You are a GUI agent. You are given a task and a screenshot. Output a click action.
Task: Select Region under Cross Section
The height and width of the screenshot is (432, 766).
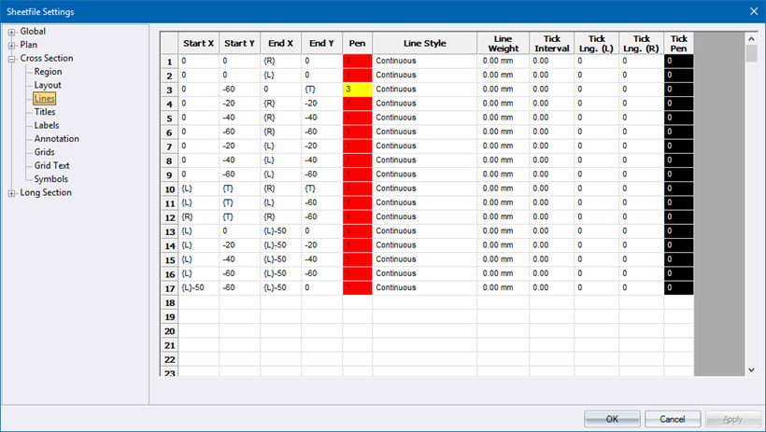[48, 72]
